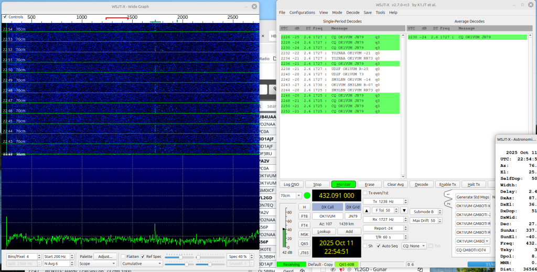Open dropdown arrow of OK1VUM GM8O message
This screenshot has width=537, height=272.
(x=487, y=241)
